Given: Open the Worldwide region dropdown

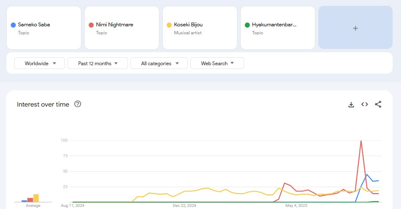Looking at the screenshot, I should click(x=40, y=63).
